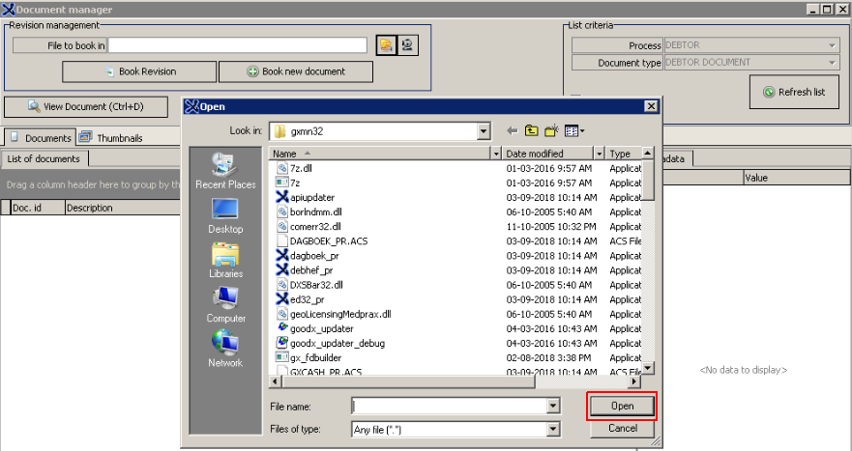Open Recent Places in the sidebar
852x451 pixels.
pyautogui.click(x=224, y=170)
